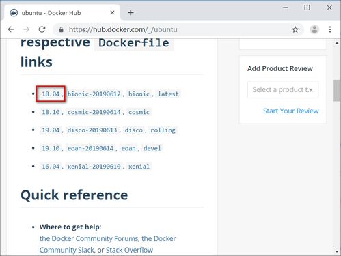The image size is (341, 256).
Task: Open the 19.04 tag link
Action: pyautogui.click(x=51, y=130)
